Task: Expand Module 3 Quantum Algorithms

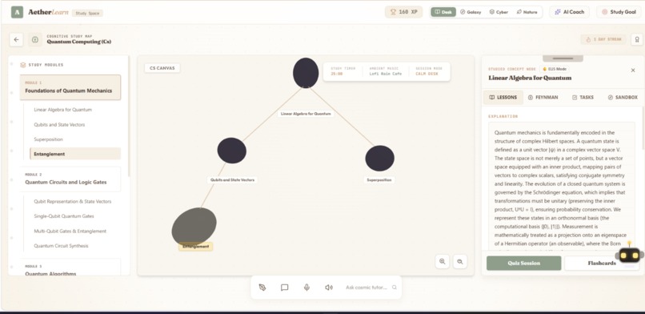Action: (x=70, y=268)
